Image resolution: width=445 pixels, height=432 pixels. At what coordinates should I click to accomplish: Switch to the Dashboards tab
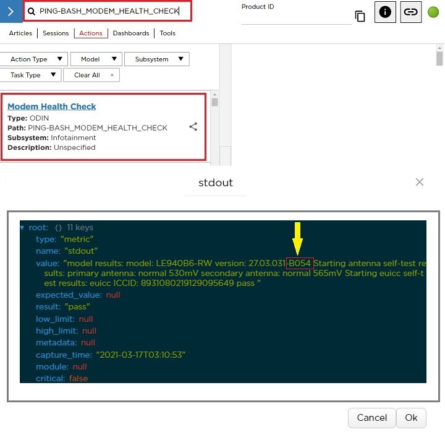coord(130,33)
